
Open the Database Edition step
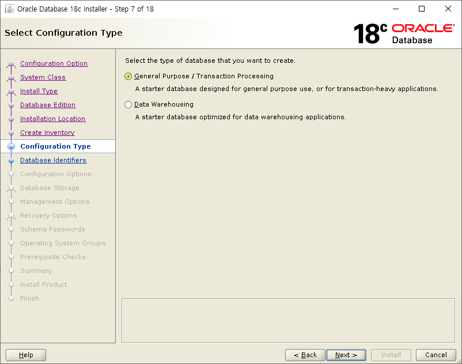48,105
